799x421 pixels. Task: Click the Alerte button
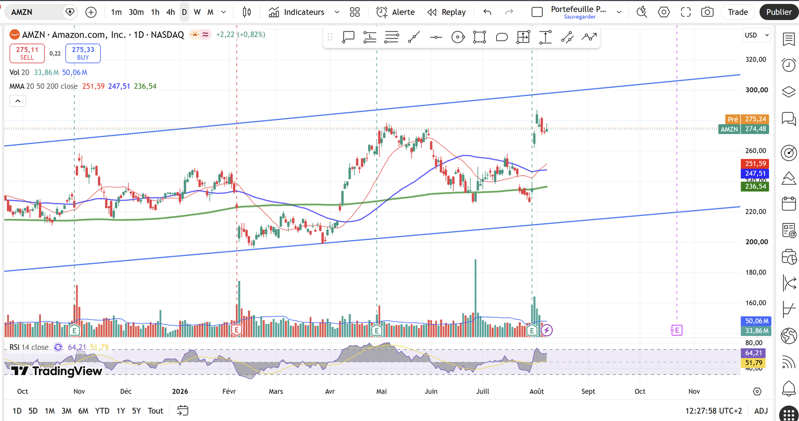point(396,12)
